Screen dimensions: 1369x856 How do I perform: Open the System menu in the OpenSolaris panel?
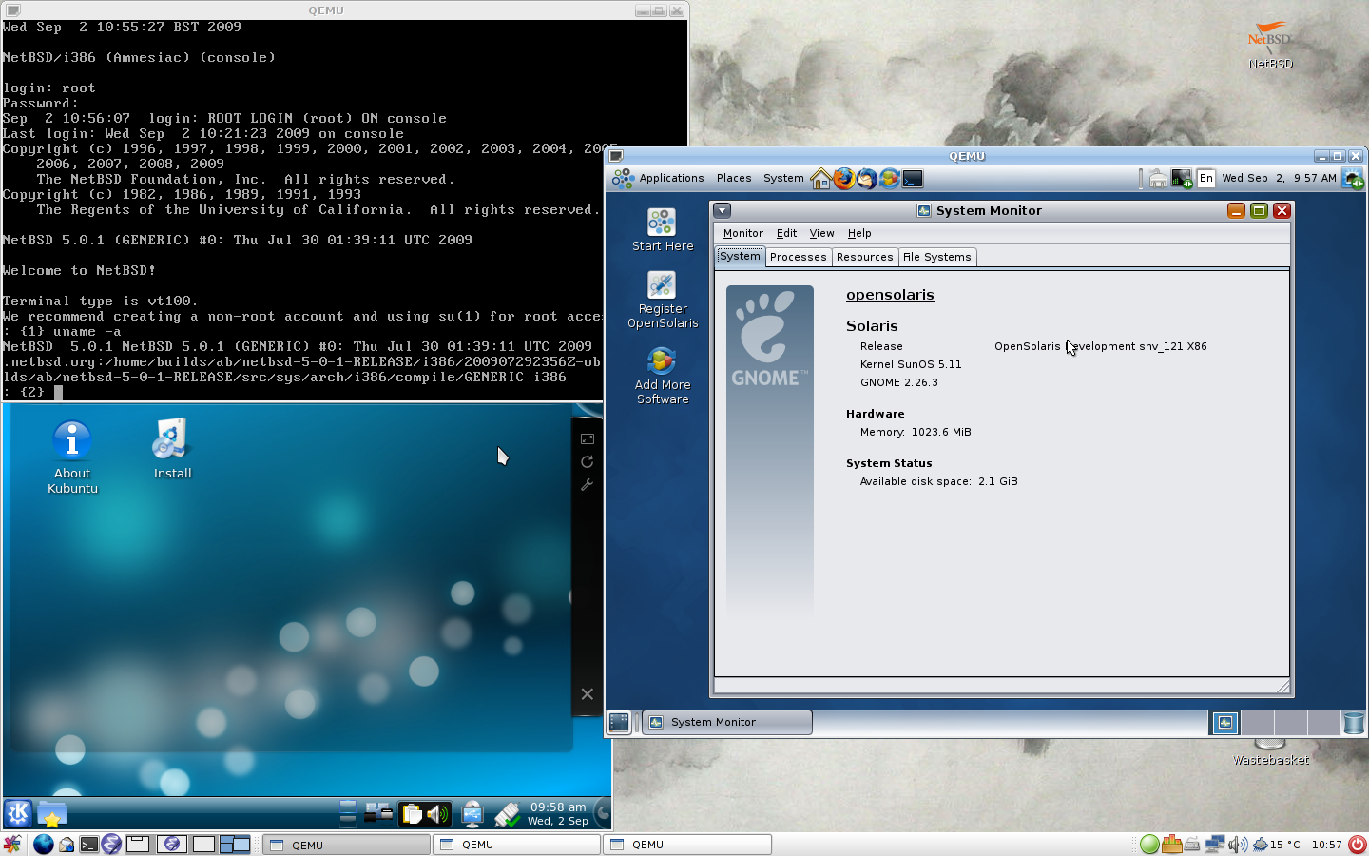783,178
